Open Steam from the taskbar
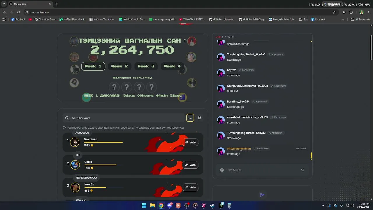The image size is (373, 210). coord(212,205)
